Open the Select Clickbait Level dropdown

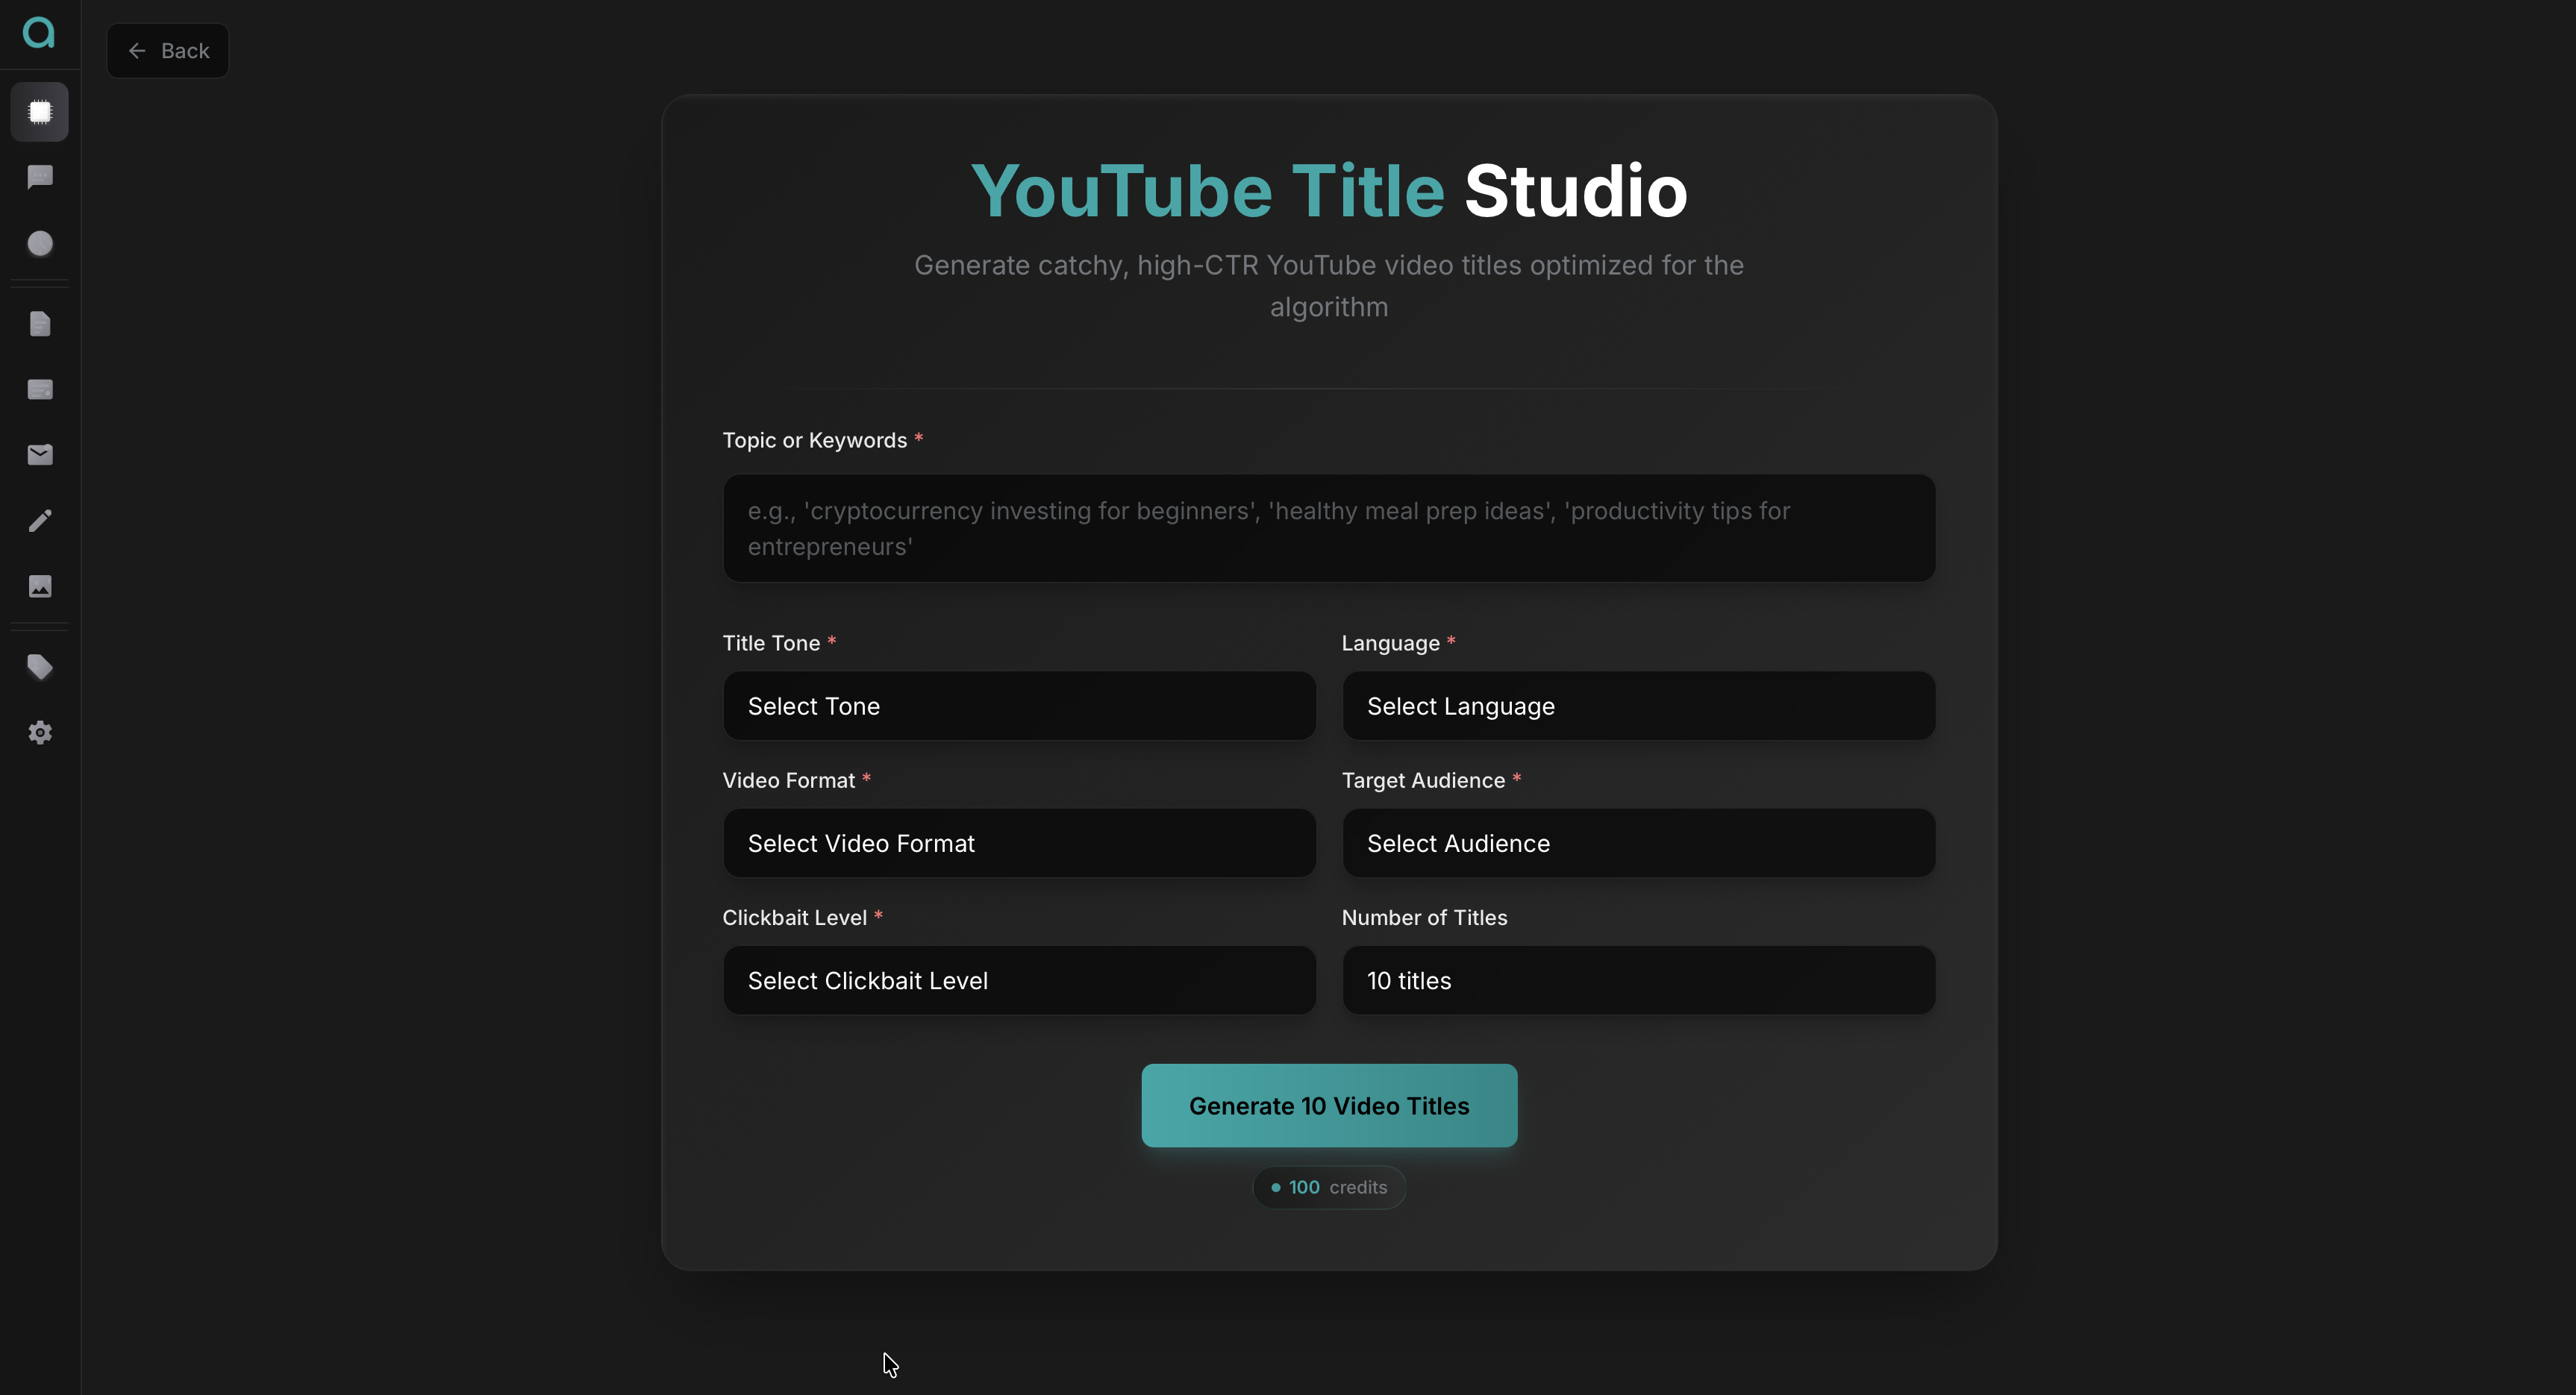click(x=1018, y=980)
